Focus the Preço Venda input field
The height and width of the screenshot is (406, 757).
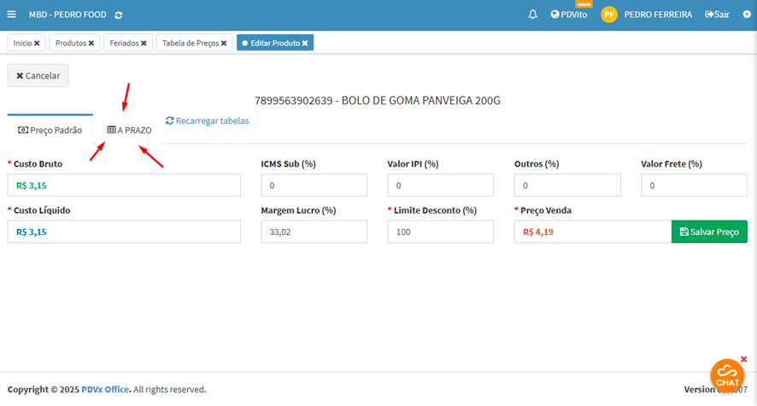click(592, 232)
